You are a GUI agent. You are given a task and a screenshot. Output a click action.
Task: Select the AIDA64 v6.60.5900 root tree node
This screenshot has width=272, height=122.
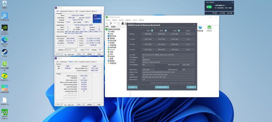[113, 29]
